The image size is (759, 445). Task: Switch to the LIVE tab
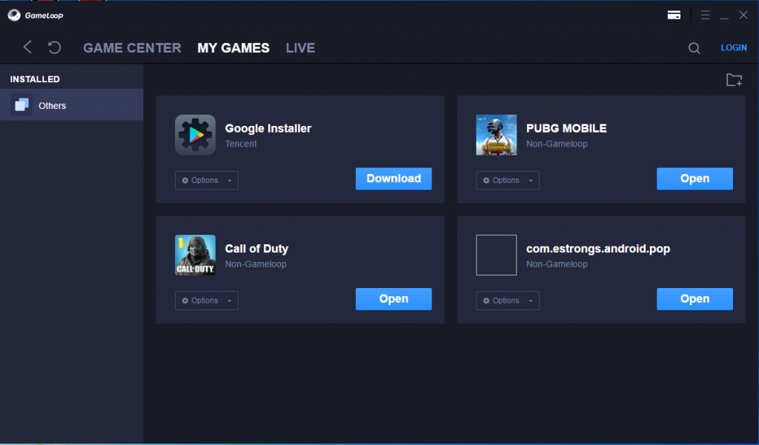point(300,48)
